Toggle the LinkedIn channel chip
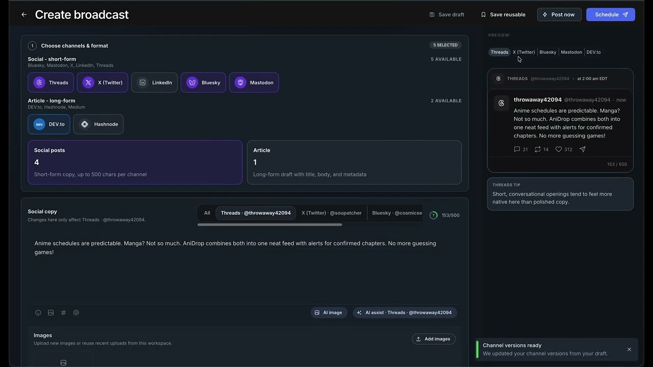 point(154,83)
